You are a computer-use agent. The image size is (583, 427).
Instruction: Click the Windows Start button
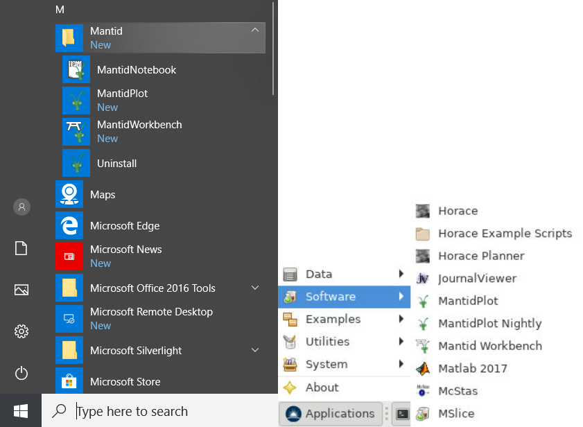pos(21,411)
